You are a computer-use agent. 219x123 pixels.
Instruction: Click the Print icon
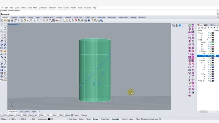12,20
